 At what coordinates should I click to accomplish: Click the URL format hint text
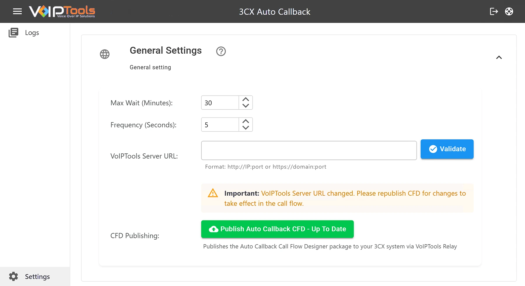pos(266,167)
